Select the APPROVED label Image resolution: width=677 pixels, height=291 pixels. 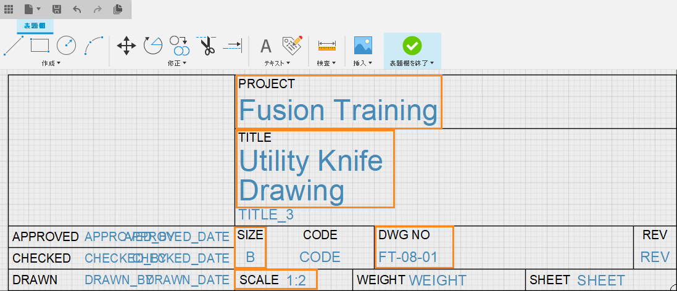point(46,237)
